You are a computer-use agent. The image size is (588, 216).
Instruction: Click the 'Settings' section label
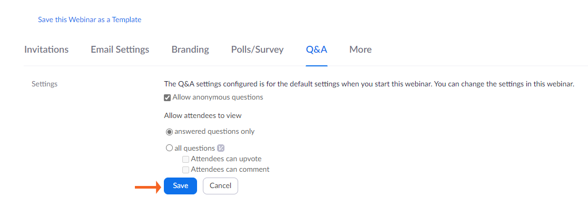44,84
